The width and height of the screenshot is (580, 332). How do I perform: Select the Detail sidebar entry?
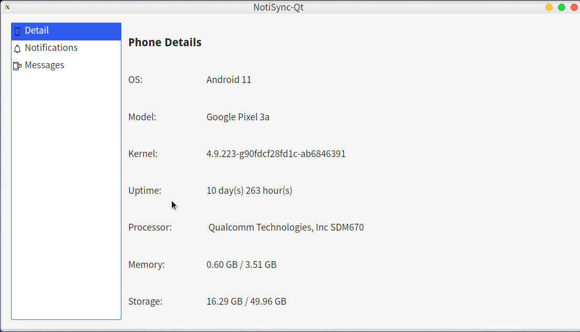click(66, 31)
